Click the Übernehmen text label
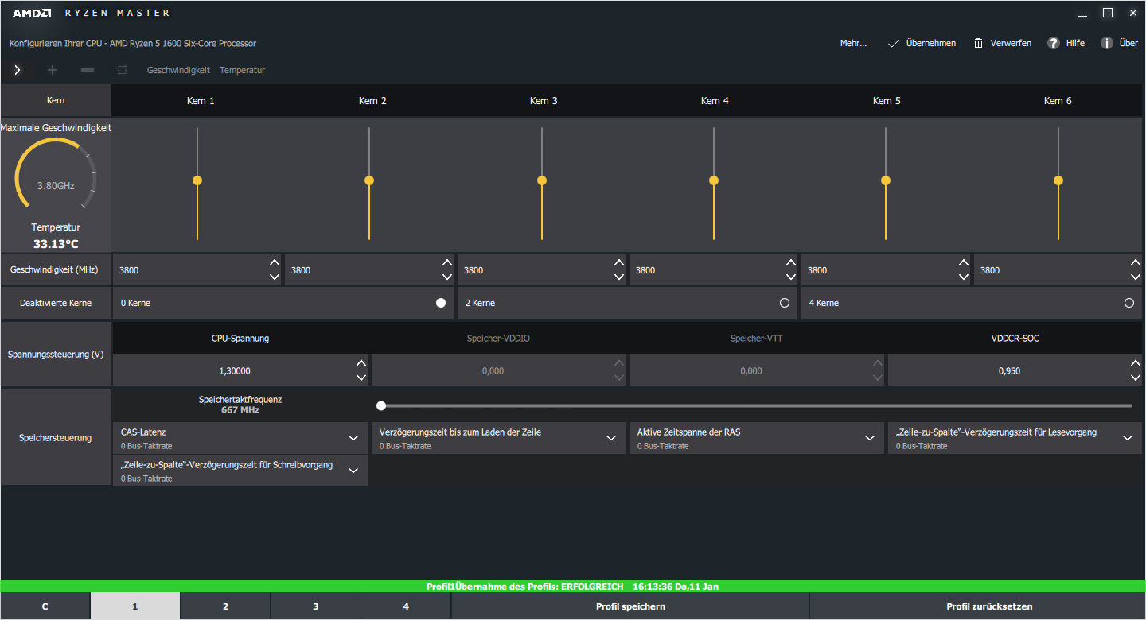Viewport: 1146px width, 620px height. pos(931,43)
